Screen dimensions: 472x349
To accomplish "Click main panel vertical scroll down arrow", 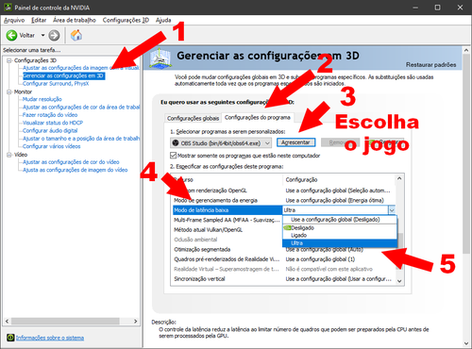I will 466,343.
